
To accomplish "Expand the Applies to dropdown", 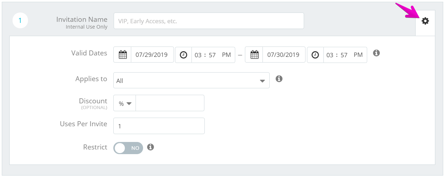I will coord(191,80).
